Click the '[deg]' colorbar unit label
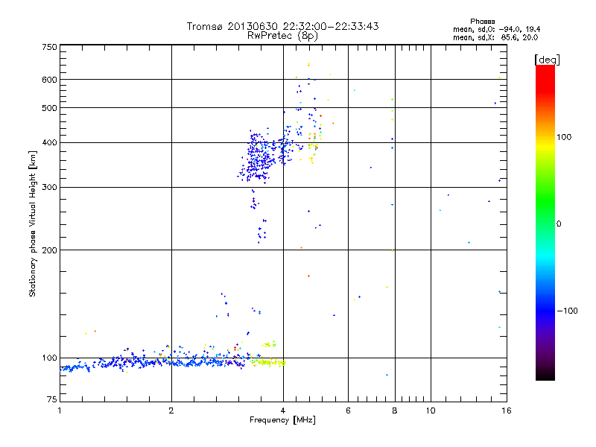Viewport: 596px width, 447px height. (547, 60)
